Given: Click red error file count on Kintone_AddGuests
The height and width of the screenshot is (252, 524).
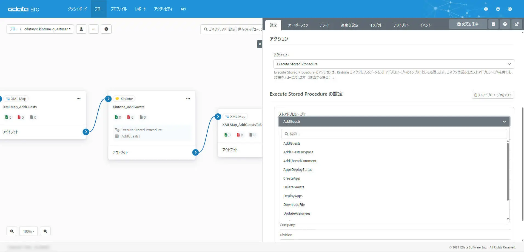Looking at the screenshot, I should [x=130, y=117].
